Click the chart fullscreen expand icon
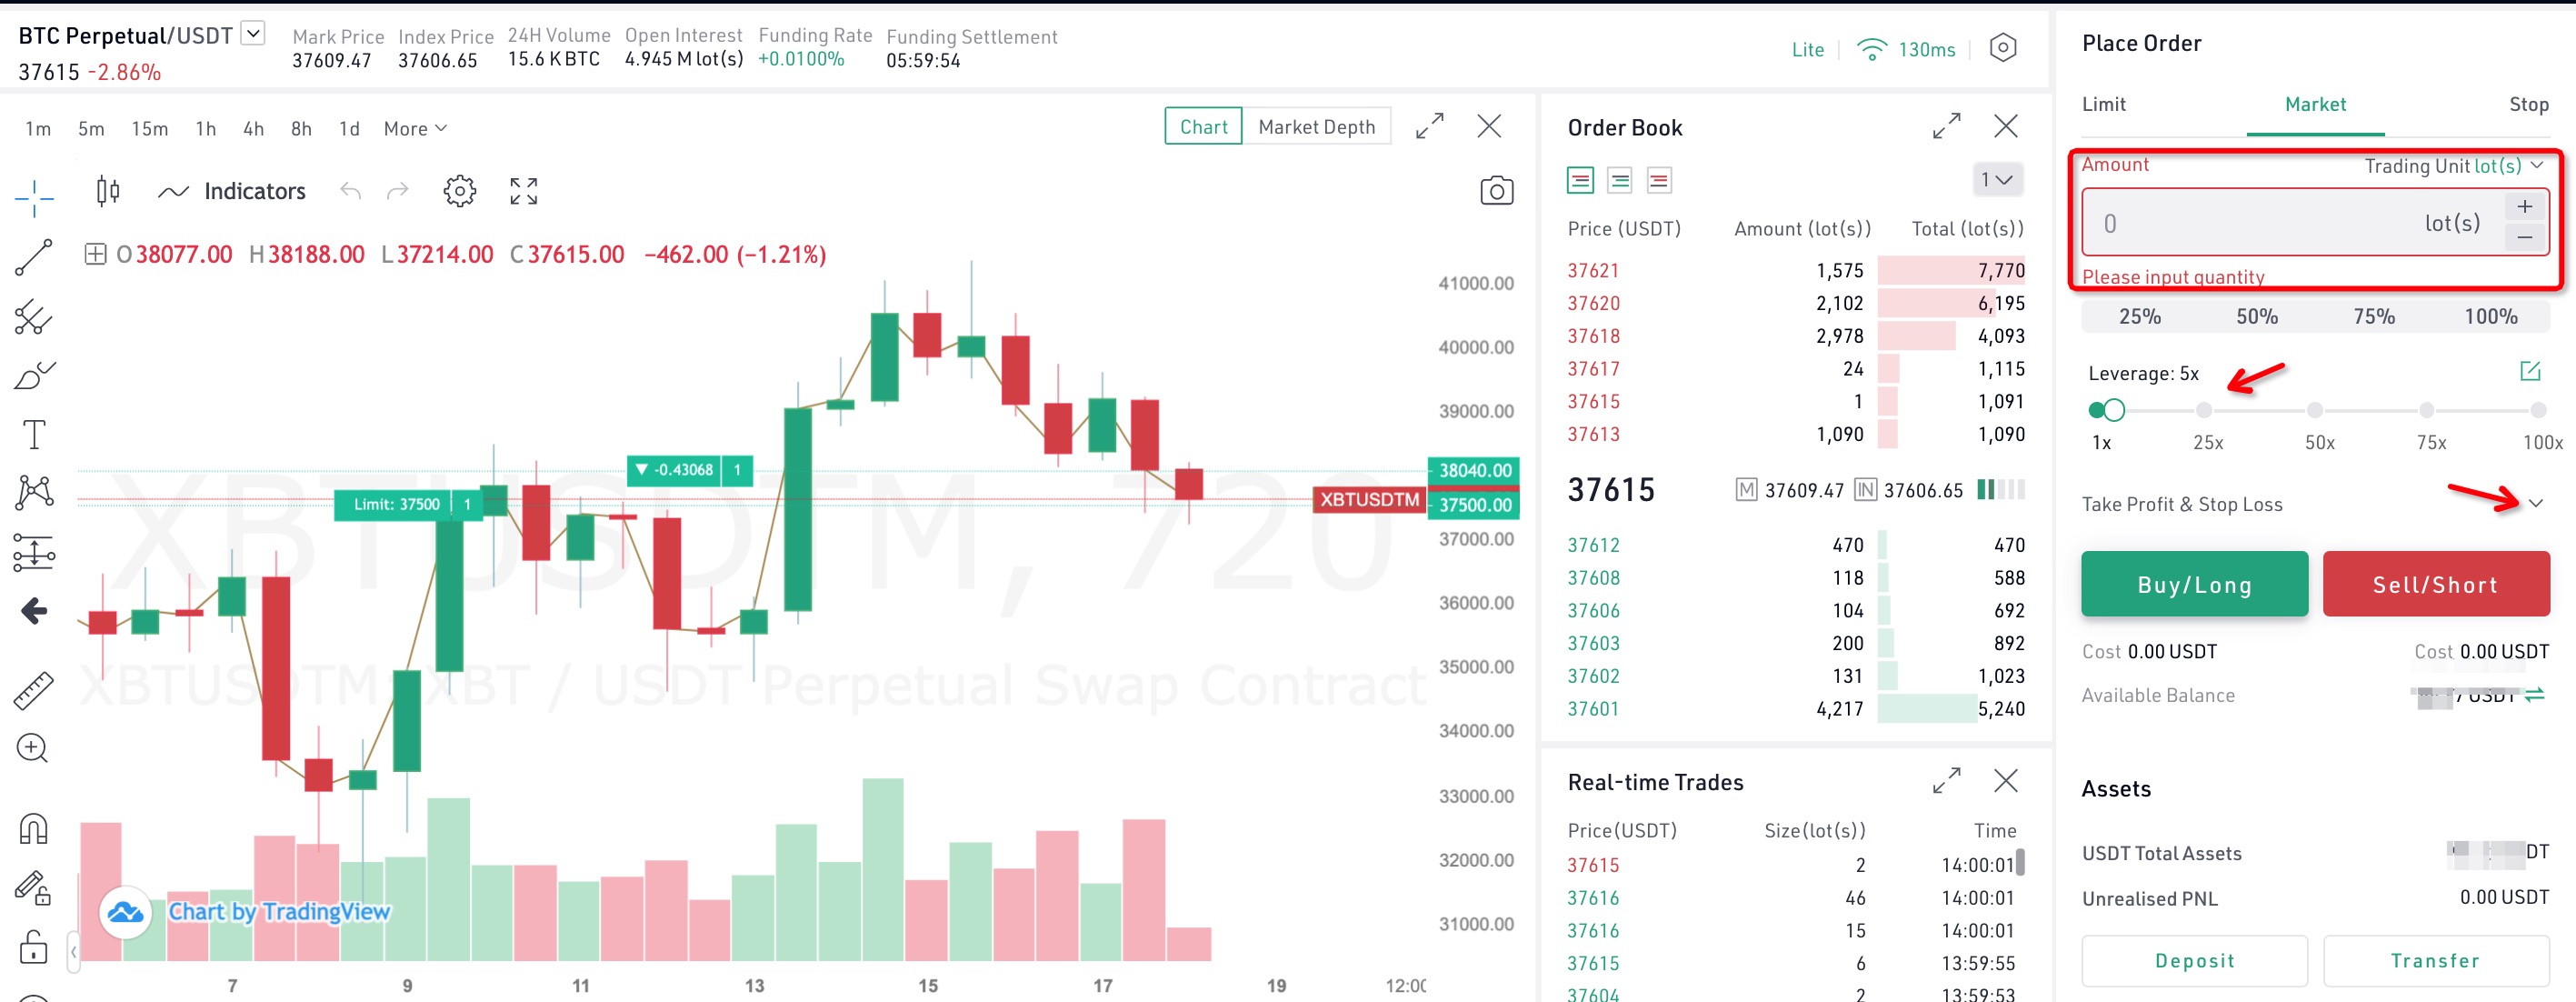2576x1002 pixels. point(1429,128)
